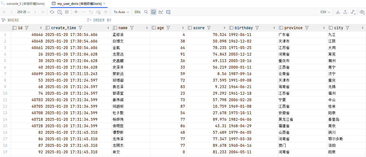The width and height of the screenshot is (366, 157).
Task: Click the Reload Page refresh icon
Action: [52, 12]
